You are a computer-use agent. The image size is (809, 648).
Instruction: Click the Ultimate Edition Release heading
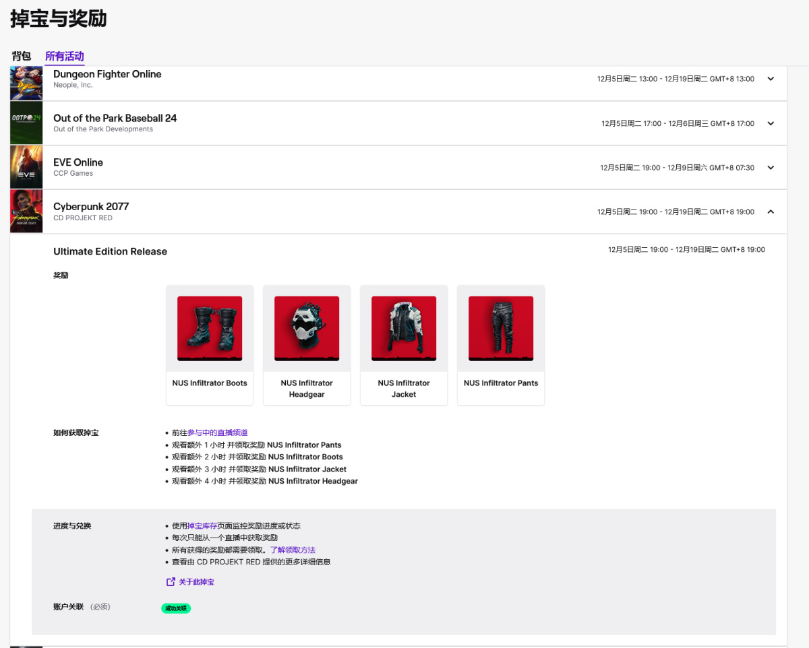[x=111, y=251]
